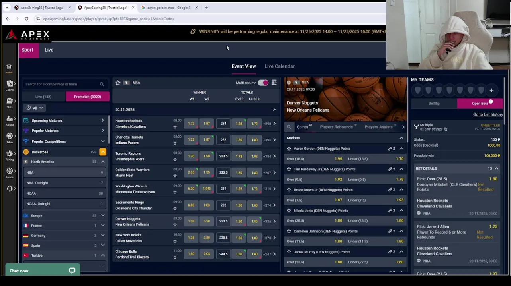Click search magnifier in competition search box

[x=102, y=84]
